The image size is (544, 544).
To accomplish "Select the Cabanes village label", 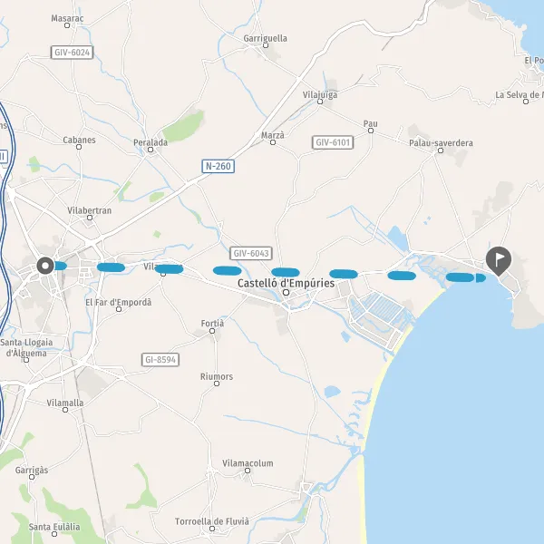I will click(x=79, y=140).
